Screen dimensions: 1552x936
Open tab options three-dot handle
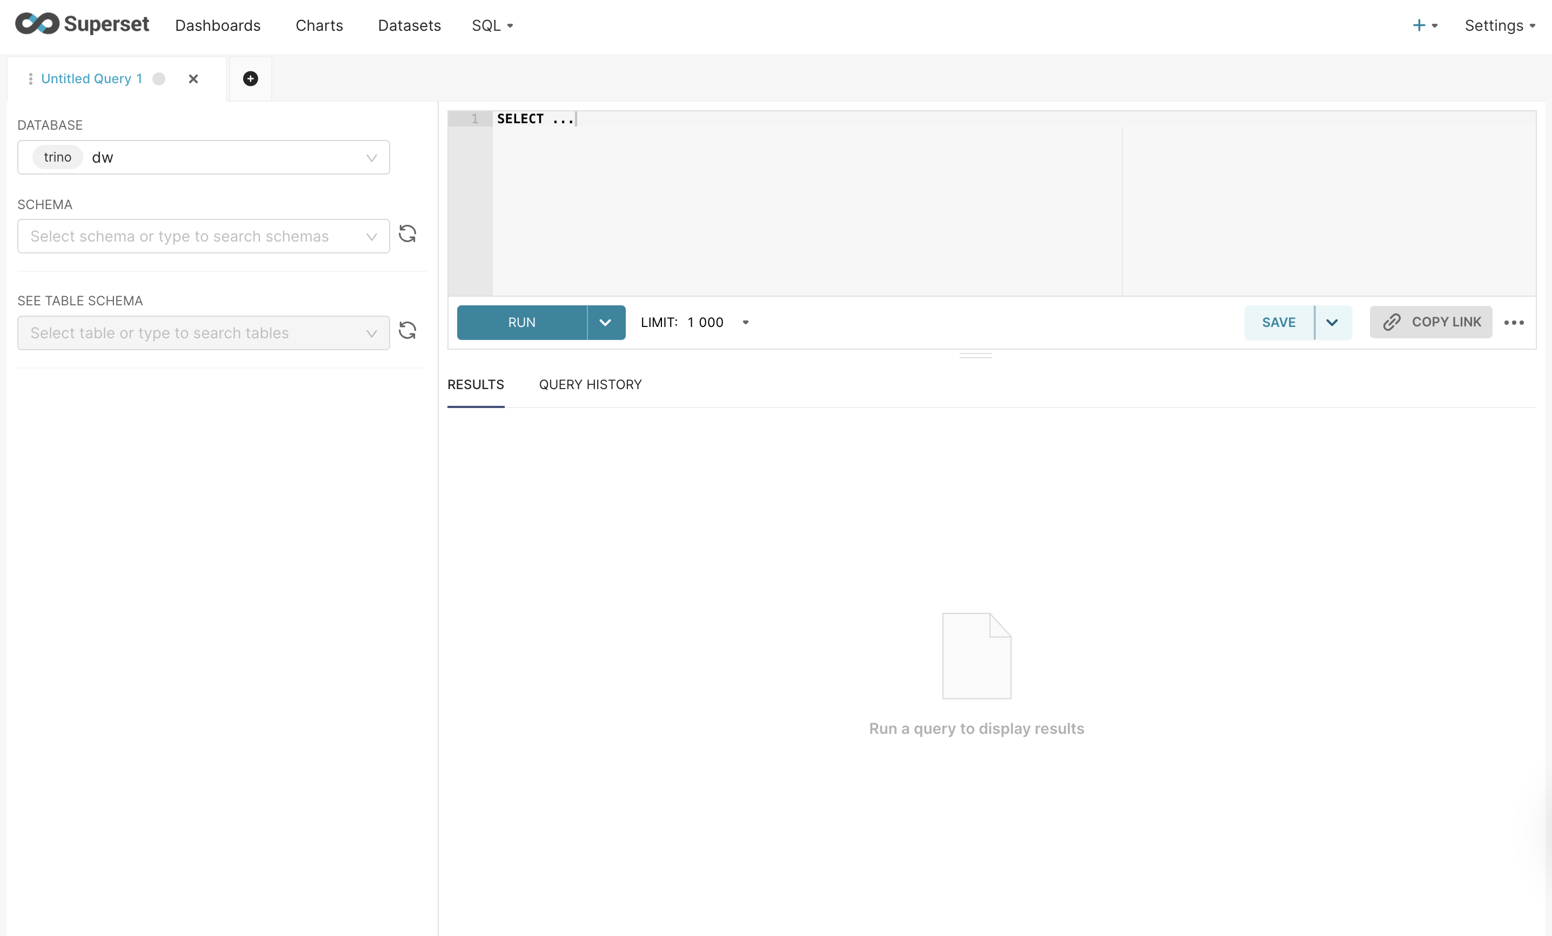click(30, 79)
